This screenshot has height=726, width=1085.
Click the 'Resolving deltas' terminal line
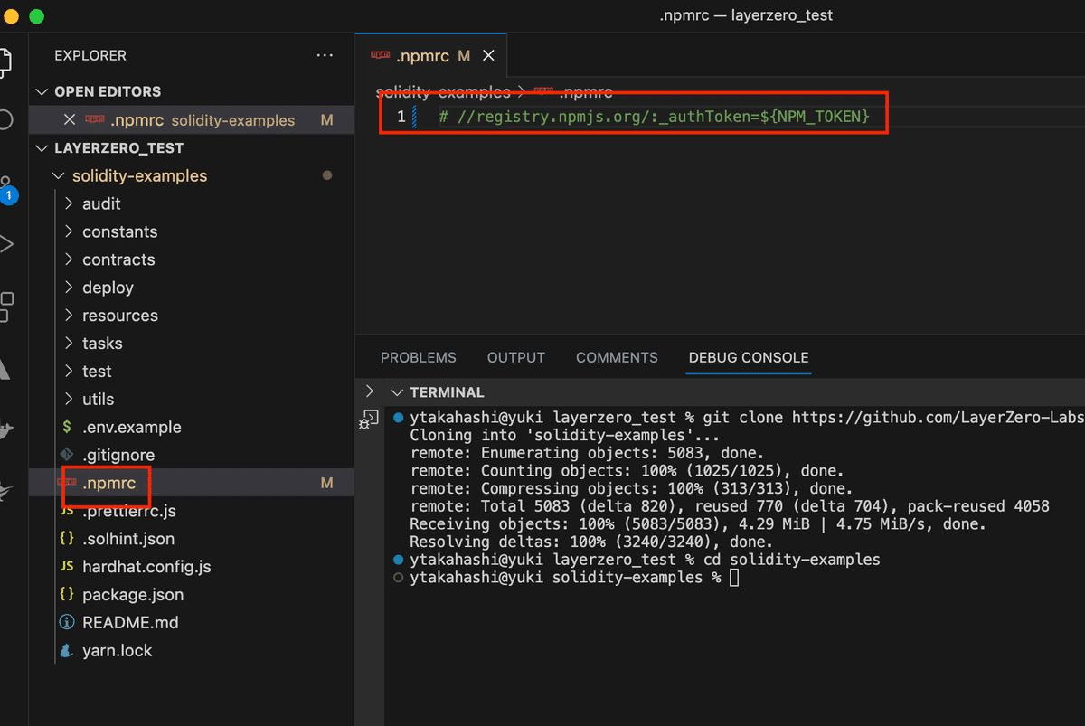(591, 542)
